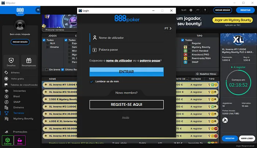Image resolution: width=257 pixels, height=148 pixels.
Task: Open the Promoções sidebar item
Action: click(x=20, y=132)
